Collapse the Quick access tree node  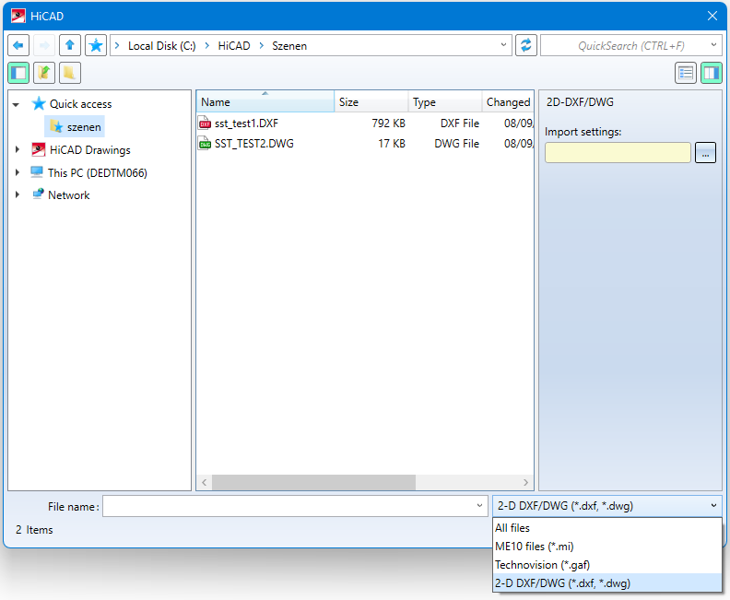16,104
